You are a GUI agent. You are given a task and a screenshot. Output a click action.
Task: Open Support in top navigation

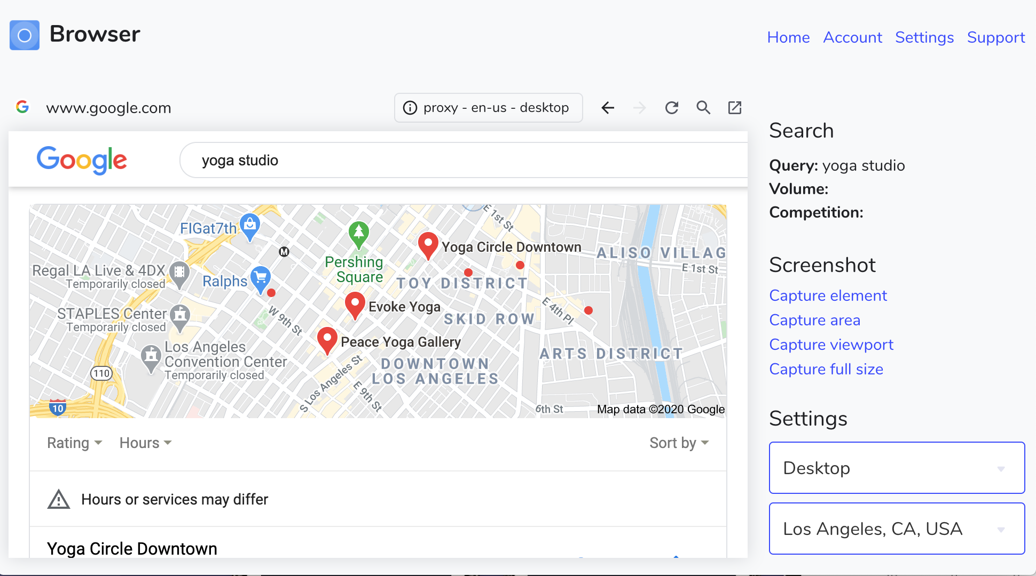coord(996,37)
